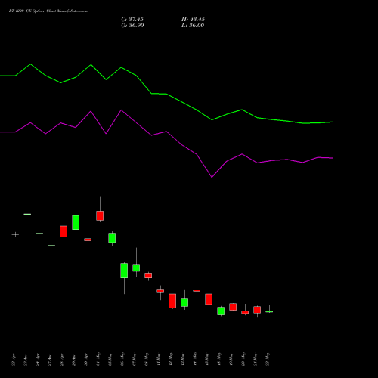
Task: Click the 22 Apr date label
Action: click(x=14, y=360)
